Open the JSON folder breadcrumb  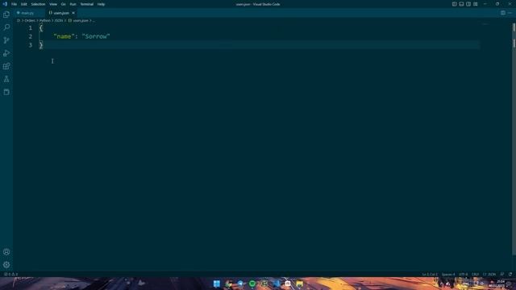(x=59, y=20)
